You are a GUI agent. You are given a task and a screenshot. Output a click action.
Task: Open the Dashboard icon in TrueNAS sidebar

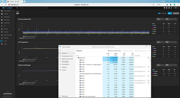(2, 11)
